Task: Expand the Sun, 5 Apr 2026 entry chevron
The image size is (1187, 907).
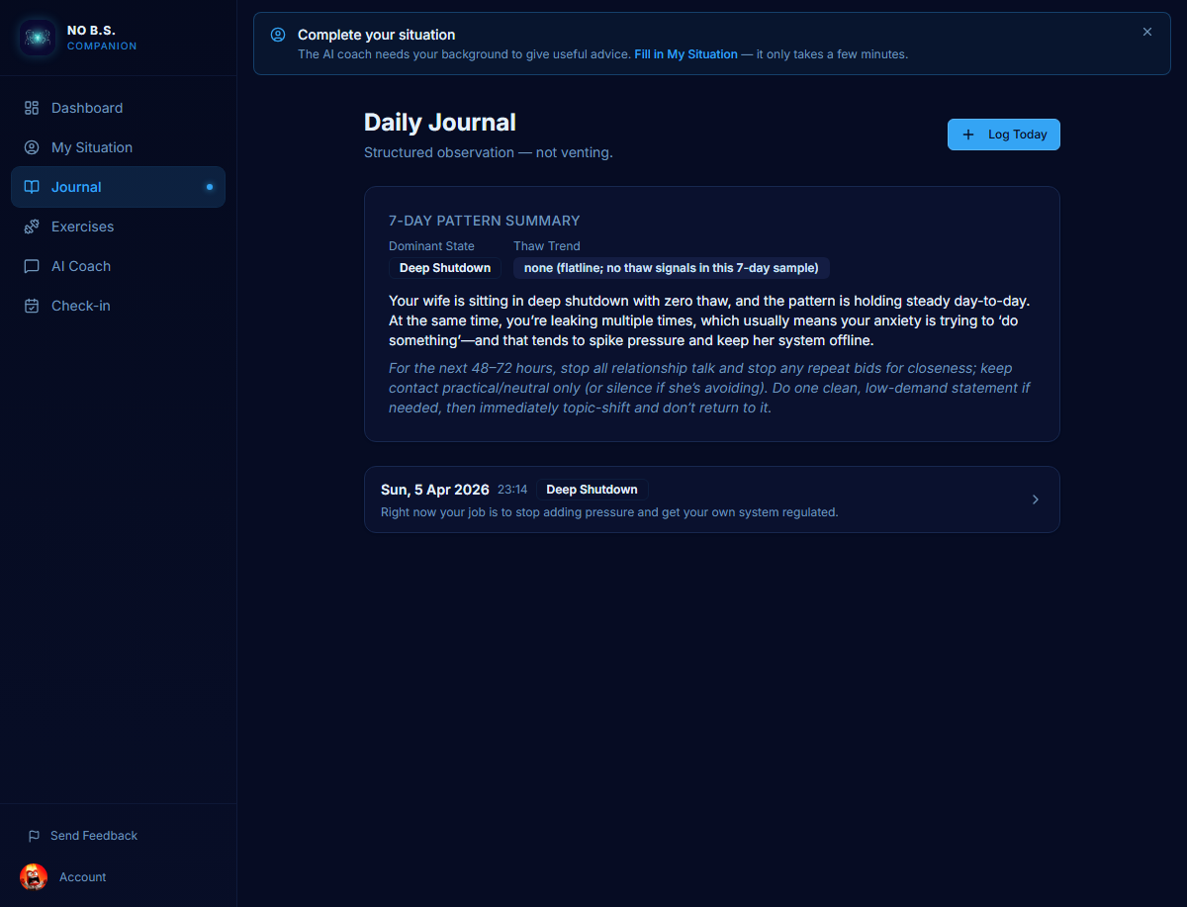Action: [1035, 499]
